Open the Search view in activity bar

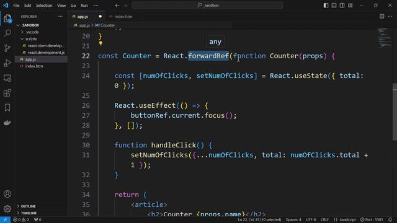click(x=7, y=33)
